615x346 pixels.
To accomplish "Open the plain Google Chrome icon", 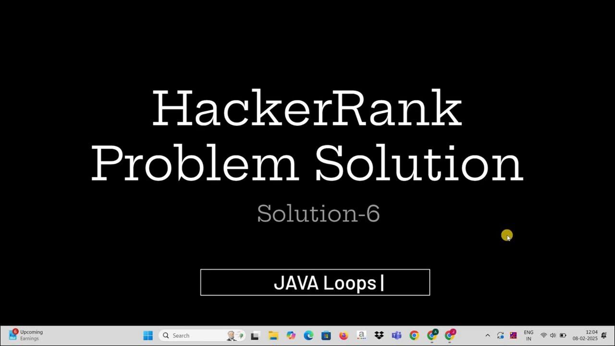I will pos(414,335).
